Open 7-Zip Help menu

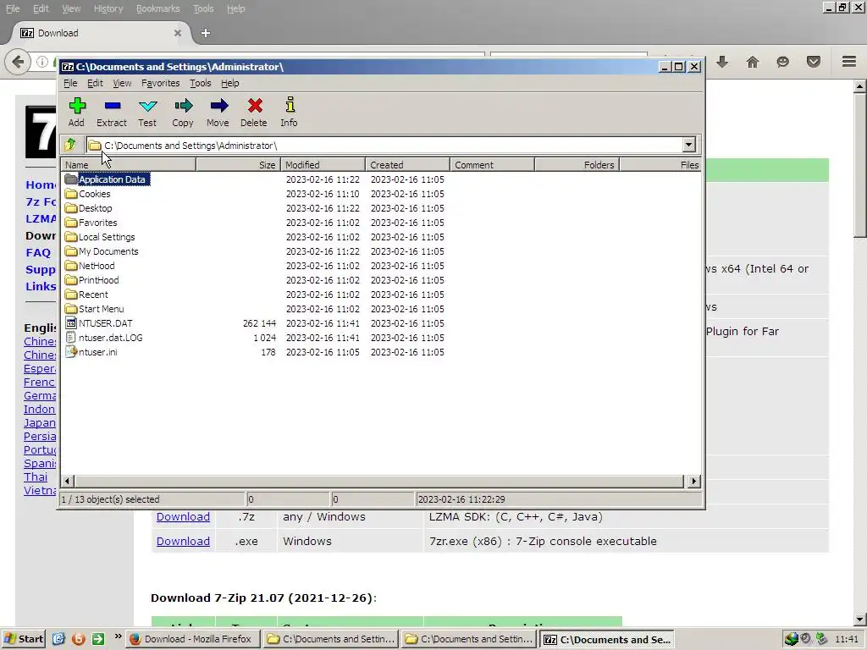click(230, 83)
